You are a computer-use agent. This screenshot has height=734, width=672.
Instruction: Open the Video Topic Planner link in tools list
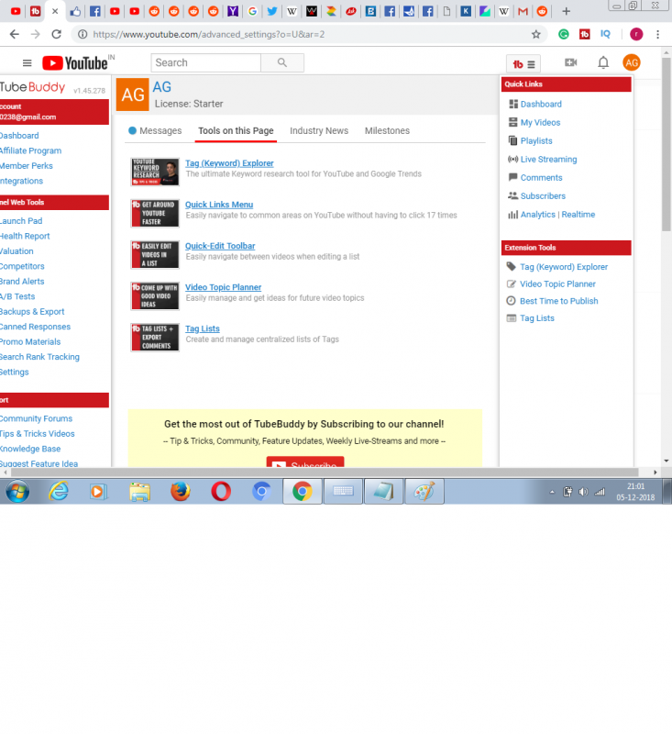coord(223,287)
